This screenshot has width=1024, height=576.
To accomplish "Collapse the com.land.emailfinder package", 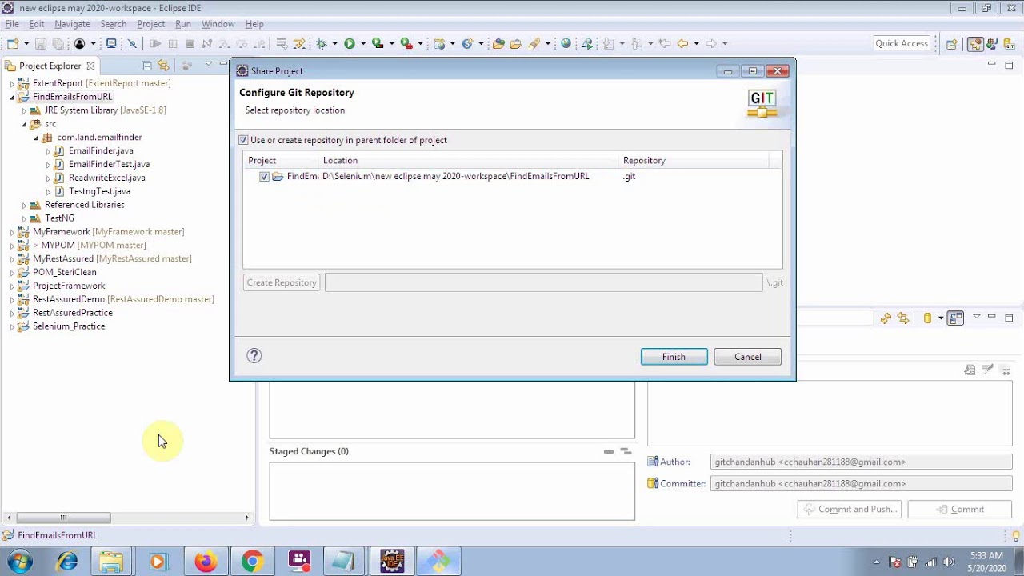I will coord(36,138).
